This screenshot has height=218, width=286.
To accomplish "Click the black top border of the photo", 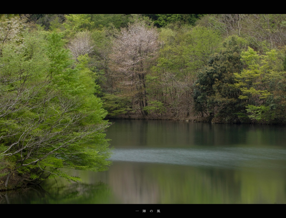I will point(143,7).
